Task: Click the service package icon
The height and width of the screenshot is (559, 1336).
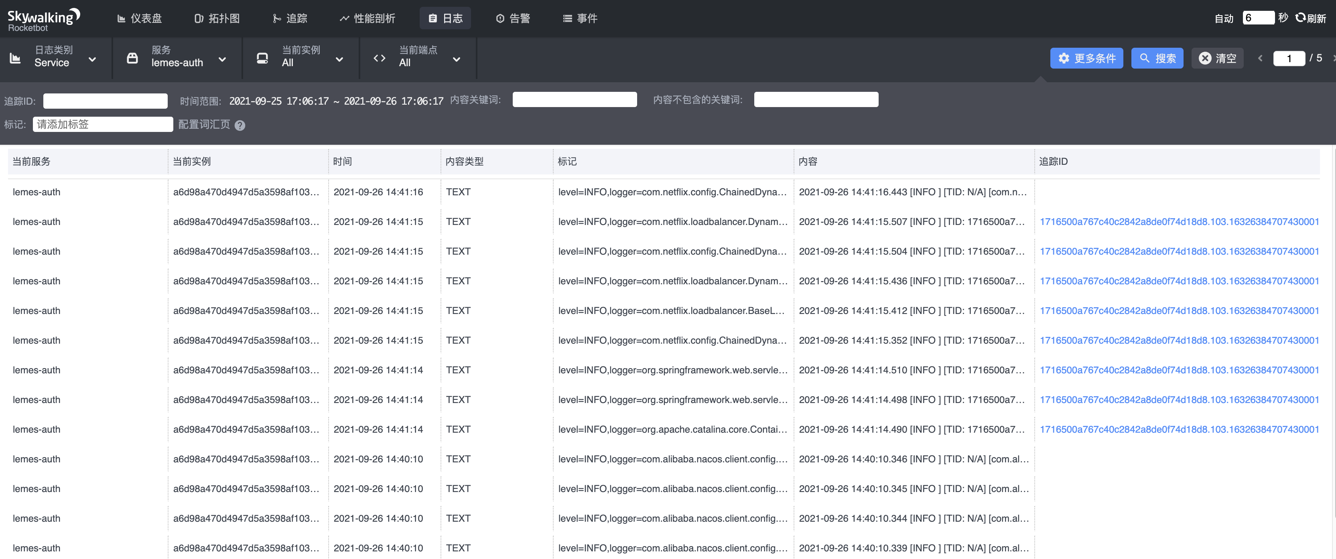Action: 133,58
